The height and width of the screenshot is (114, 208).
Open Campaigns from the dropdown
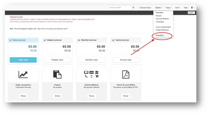coord(160,22)
